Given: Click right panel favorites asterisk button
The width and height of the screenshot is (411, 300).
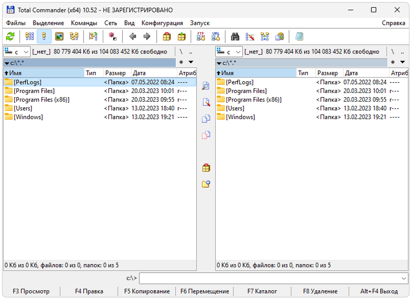Looking at the screenshot, I should click(393, 62).
